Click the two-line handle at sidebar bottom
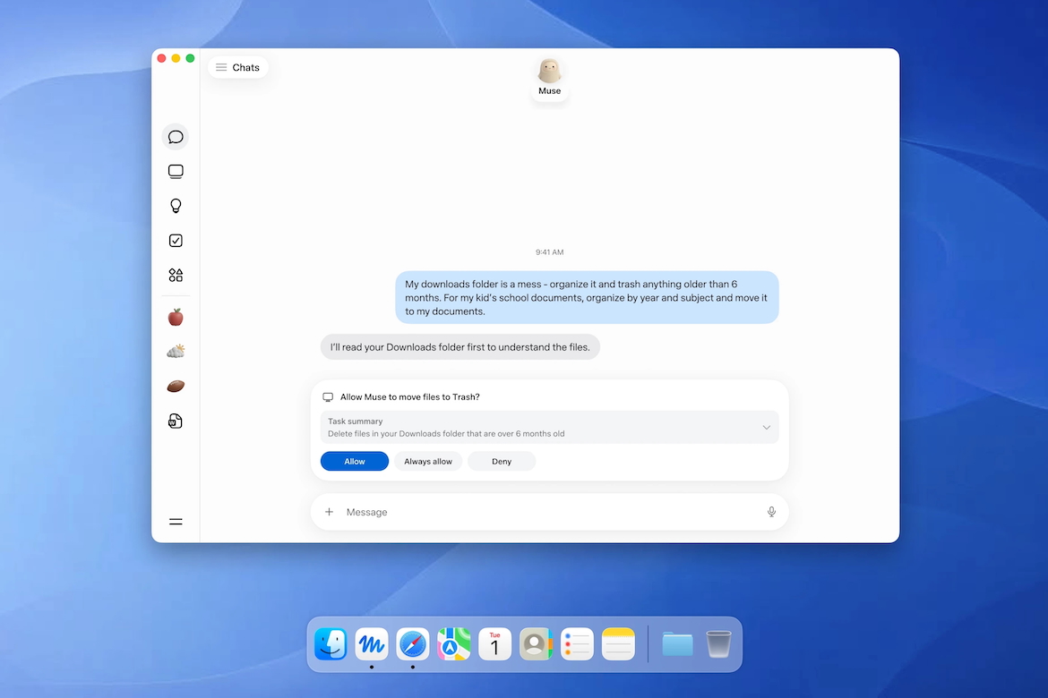The height and width of the screenshot is (698, 1048). 176,522
